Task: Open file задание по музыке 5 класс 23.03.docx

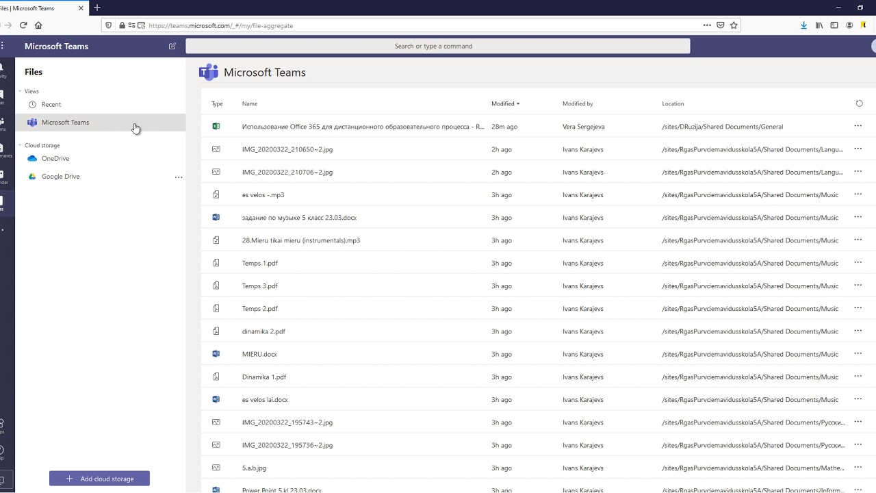Action: click(299, 218)
